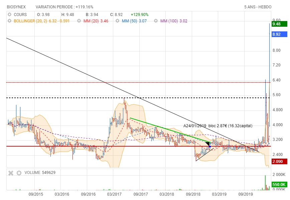Click the 5.60 price axis label
The image size is (290, 200).
tap(277, 95)
